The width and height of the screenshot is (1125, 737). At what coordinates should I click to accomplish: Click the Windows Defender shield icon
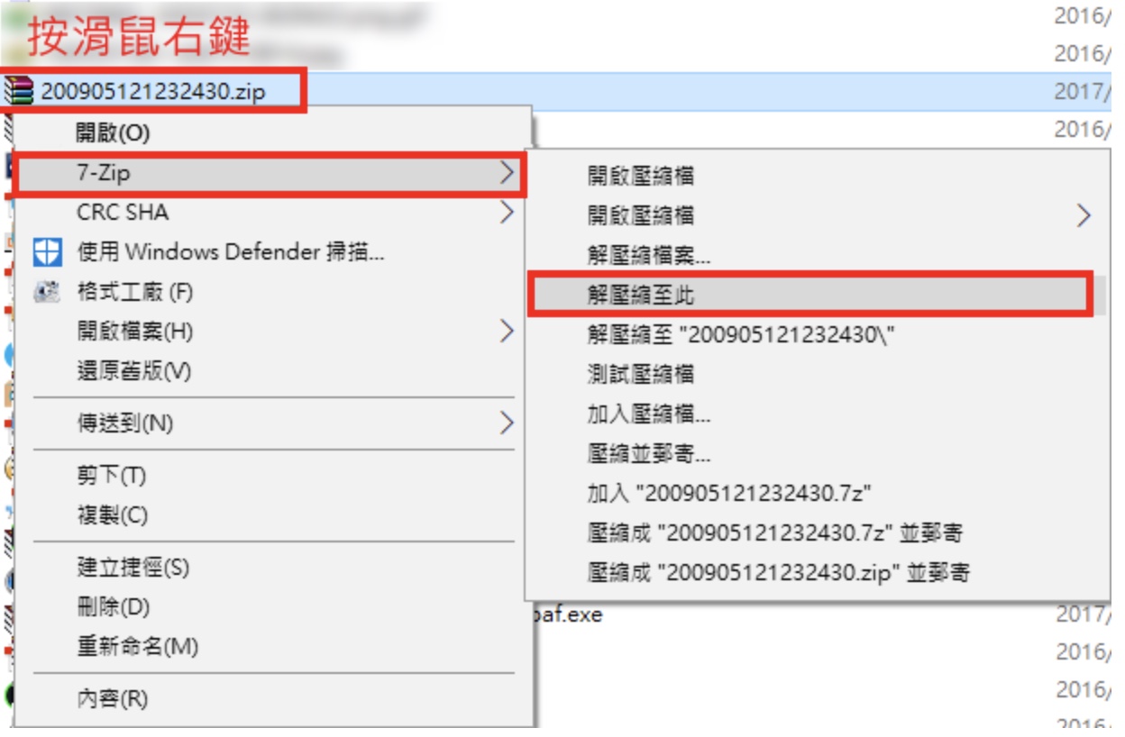(48, 252)
